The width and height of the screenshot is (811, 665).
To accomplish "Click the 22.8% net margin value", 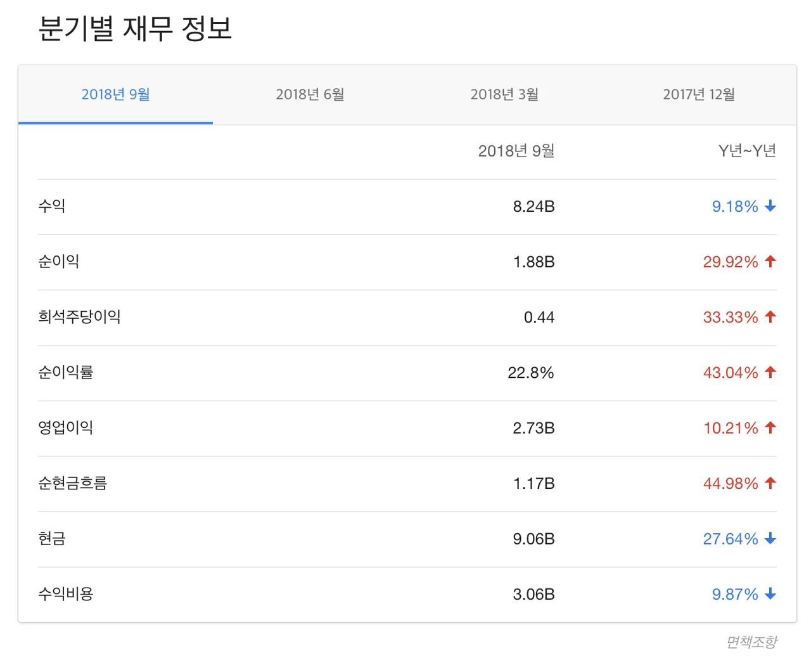I will 531,373.
